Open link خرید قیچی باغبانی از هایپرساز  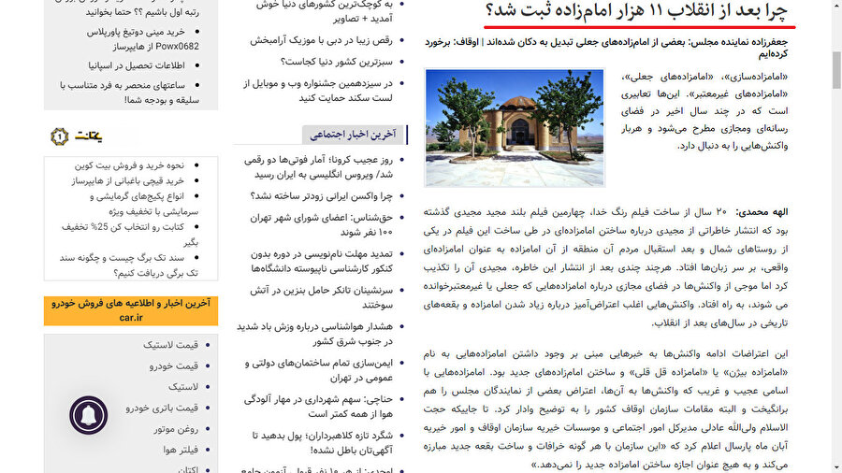click(x=128, y=181)
